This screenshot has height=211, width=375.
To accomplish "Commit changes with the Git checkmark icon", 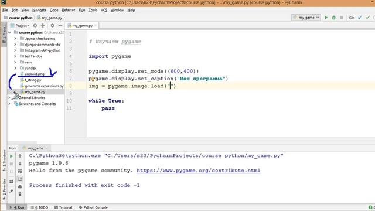I will coord(368,18).
